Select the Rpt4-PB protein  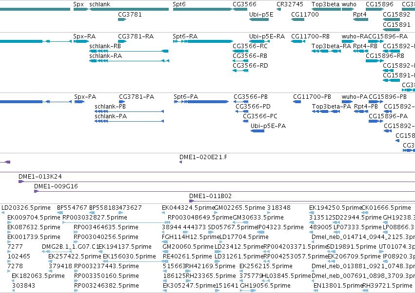pos(361,111)
